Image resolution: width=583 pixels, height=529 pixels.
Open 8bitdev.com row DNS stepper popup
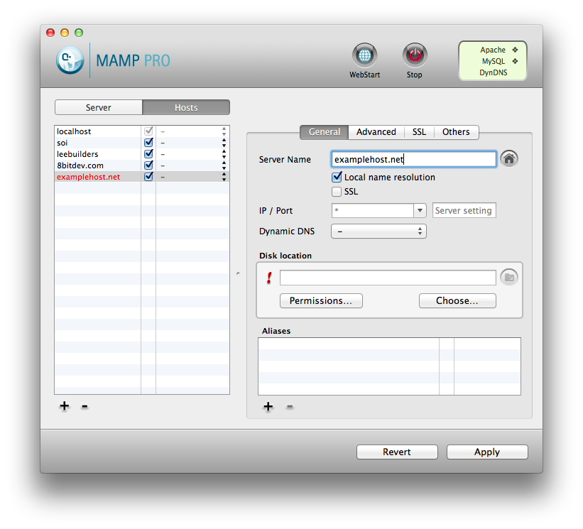[x=224, y=165]
